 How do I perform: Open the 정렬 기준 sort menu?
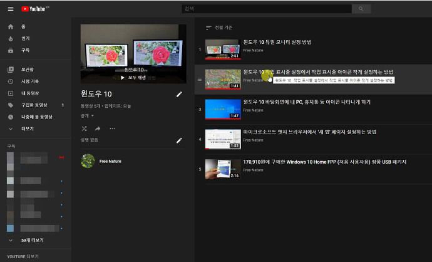(219, 28)
